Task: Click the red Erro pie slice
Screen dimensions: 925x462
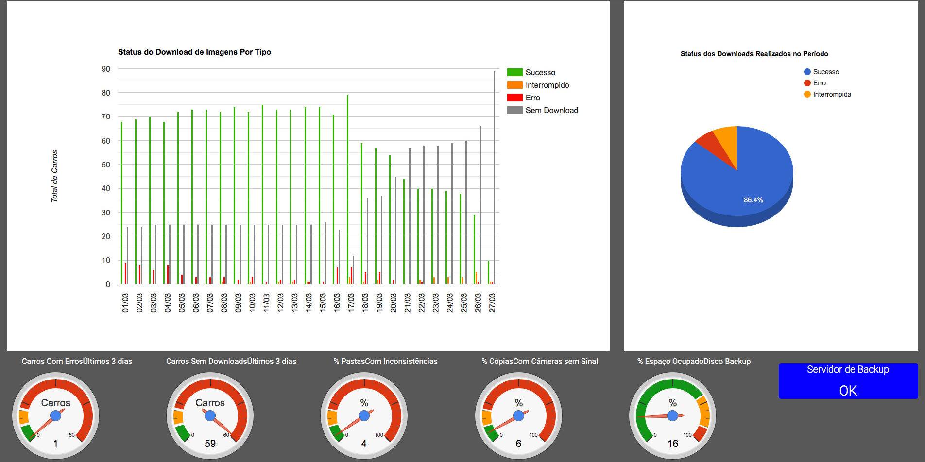Action: pos(712,146)
